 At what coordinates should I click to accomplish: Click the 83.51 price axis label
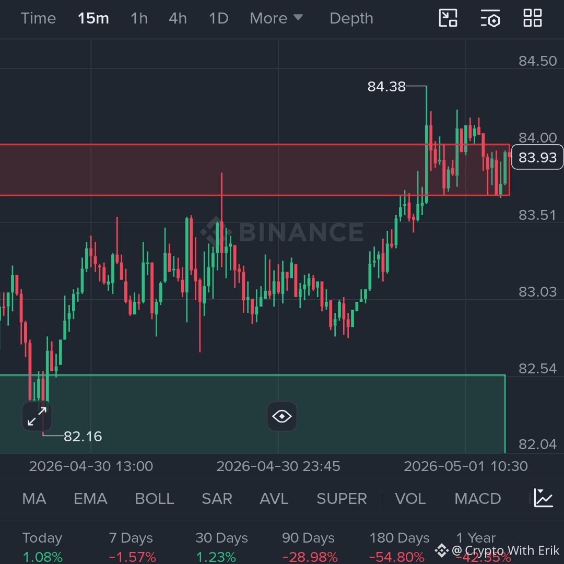tap(538, 215)
